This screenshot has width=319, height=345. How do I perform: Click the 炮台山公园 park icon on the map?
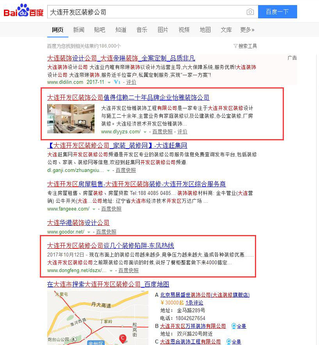(74, 339)
